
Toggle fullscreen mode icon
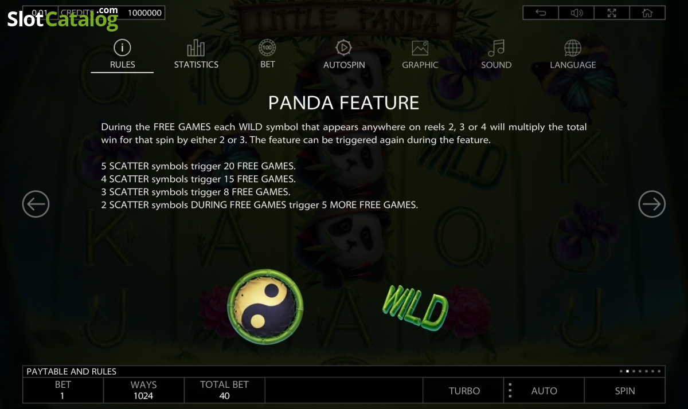coord(612,13)
